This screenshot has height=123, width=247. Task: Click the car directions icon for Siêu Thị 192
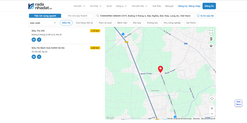34,40
